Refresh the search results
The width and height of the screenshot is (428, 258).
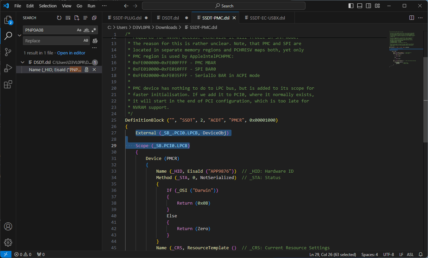pos(59,18)
